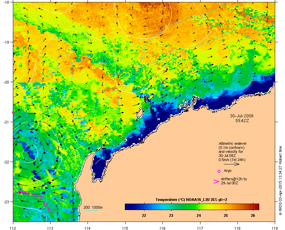Click the 'Altimetric sealevel' legend text
The image size is (285, 230).
click(232, 143)
